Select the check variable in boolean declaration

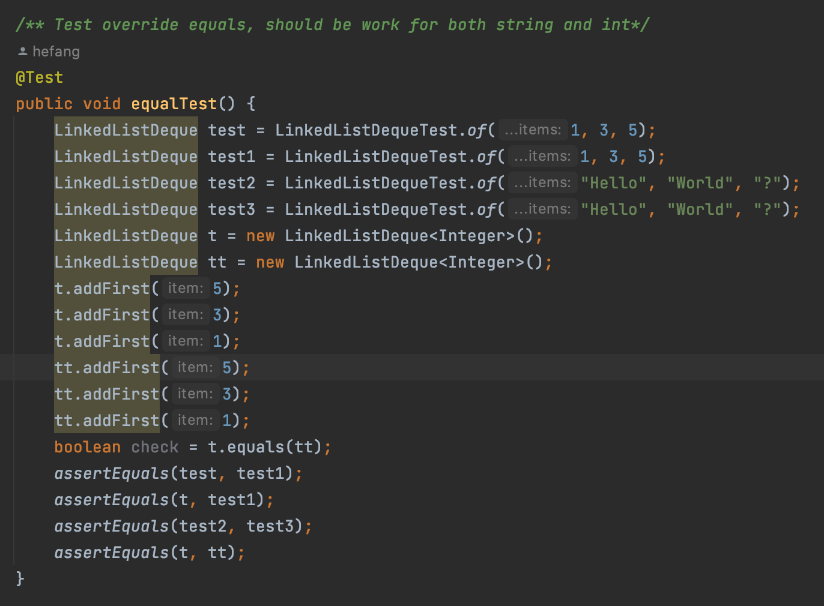[x=154, y=447]
